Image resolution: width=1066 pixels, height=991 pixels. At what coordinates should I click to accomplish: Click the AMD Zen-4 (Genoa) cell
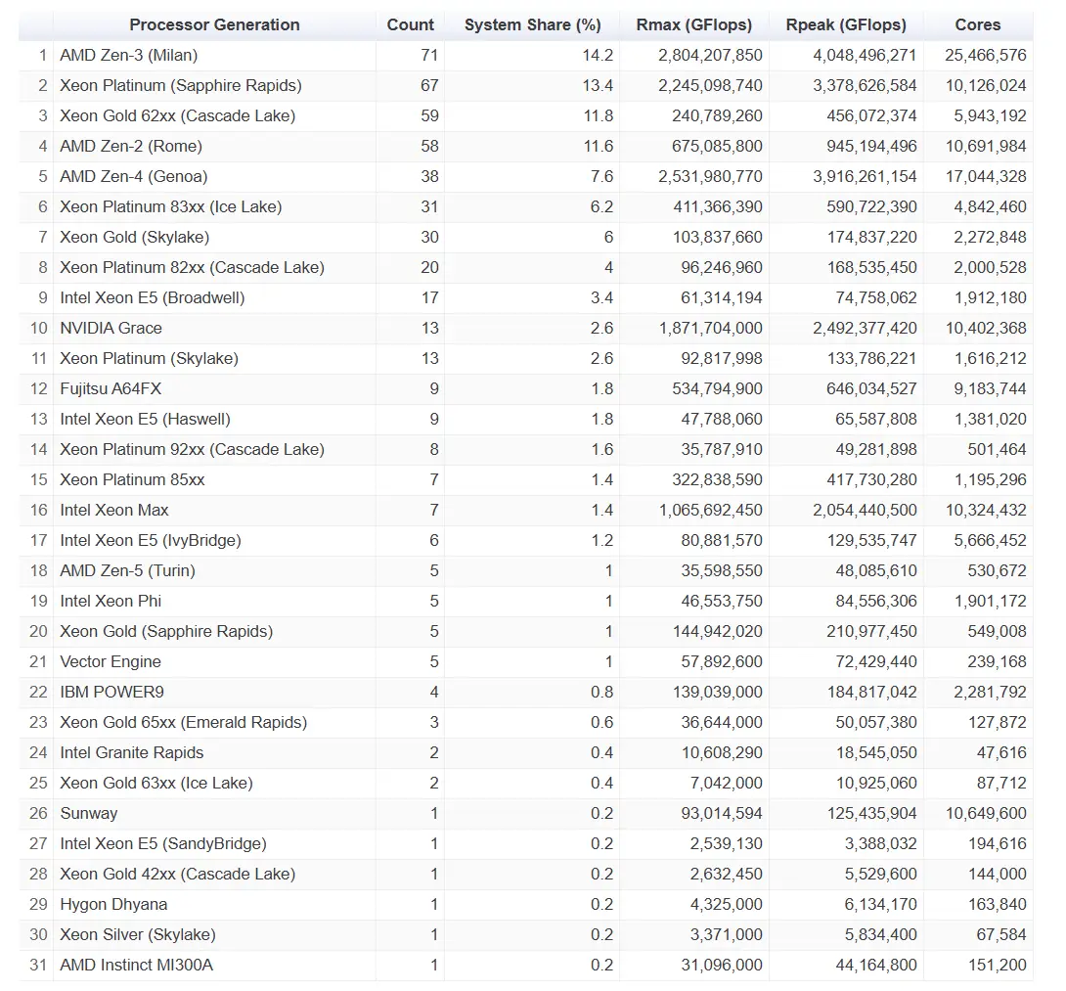pyautogui.click(x=133, y=176)
